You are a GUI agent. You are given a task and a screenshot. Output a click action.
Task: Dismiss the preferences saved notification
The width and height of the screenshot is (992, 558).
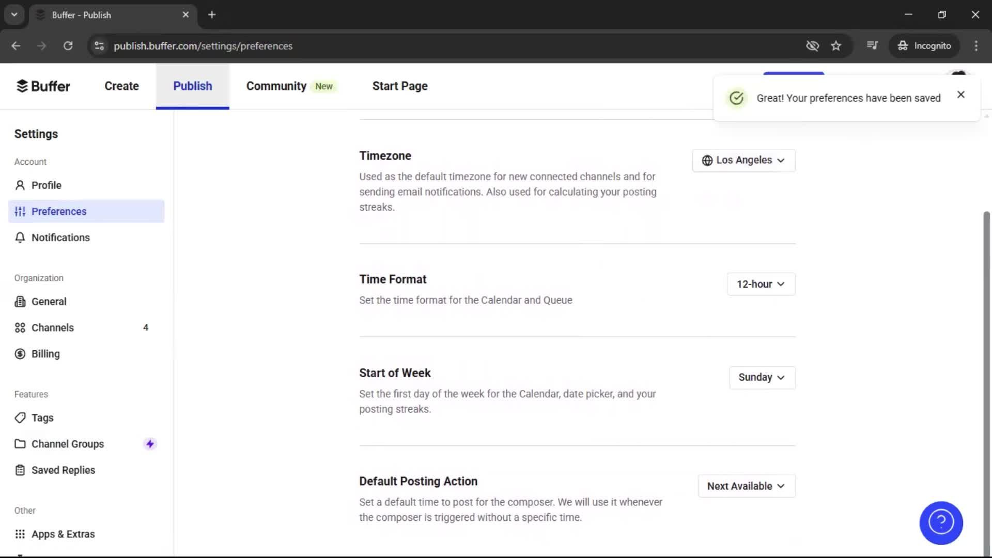960,95
